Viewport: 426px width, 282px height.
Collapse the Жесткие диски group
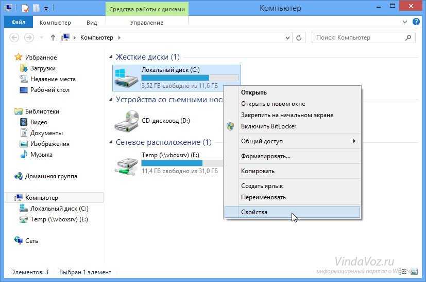(111, 57)
